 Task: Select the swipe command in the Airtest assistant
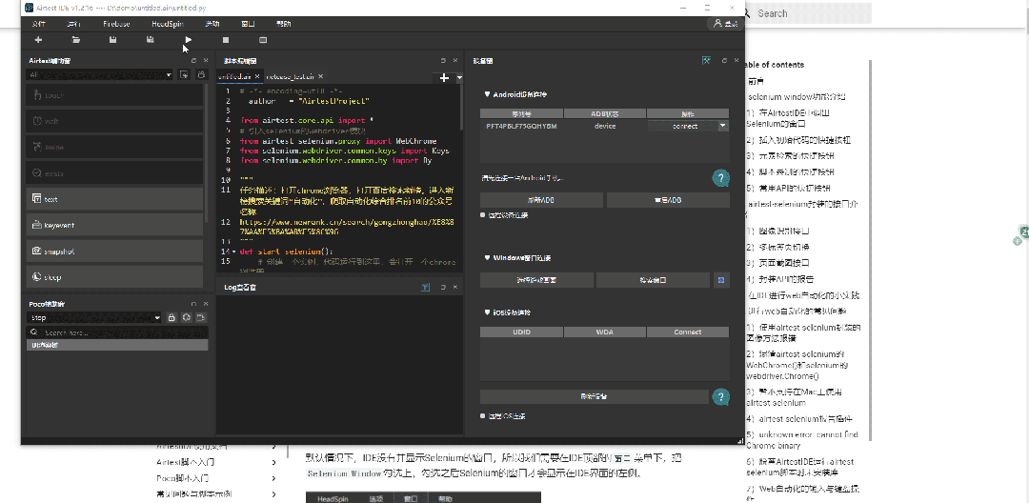coord(115,147)
